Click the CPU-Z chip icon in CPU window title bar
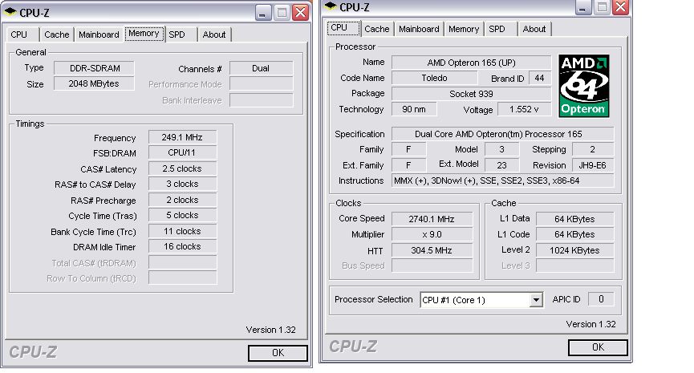This screenshot has height=373, width=694. click(331, 6)
